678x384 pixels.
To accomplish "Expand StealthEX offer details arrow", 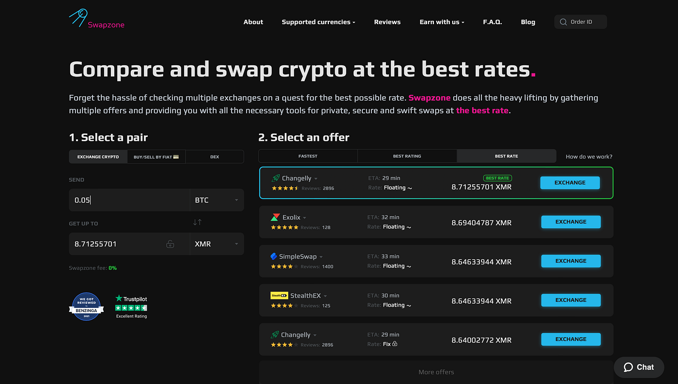I will pyautogui.click(x=325, y=296).
